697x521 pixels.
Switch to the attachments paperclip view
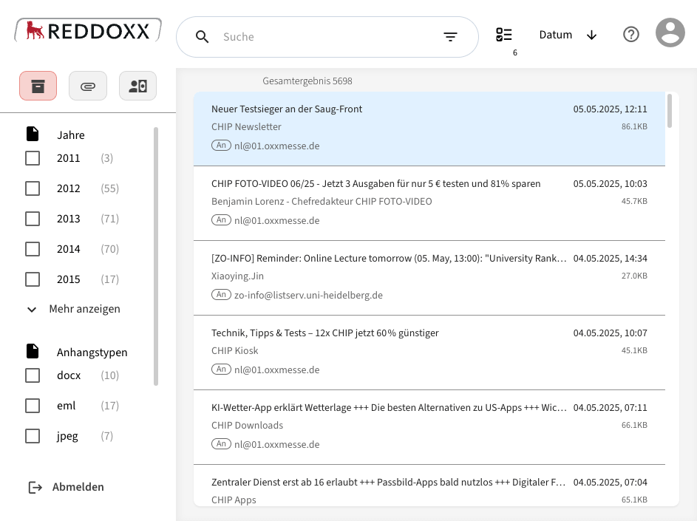pyautogui.click(x=87, y=86)
